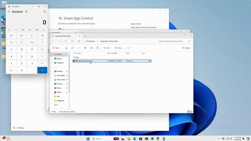Click Read about Smart App Control link
This screenshot has height=141, width=251.
coord(143,28)
